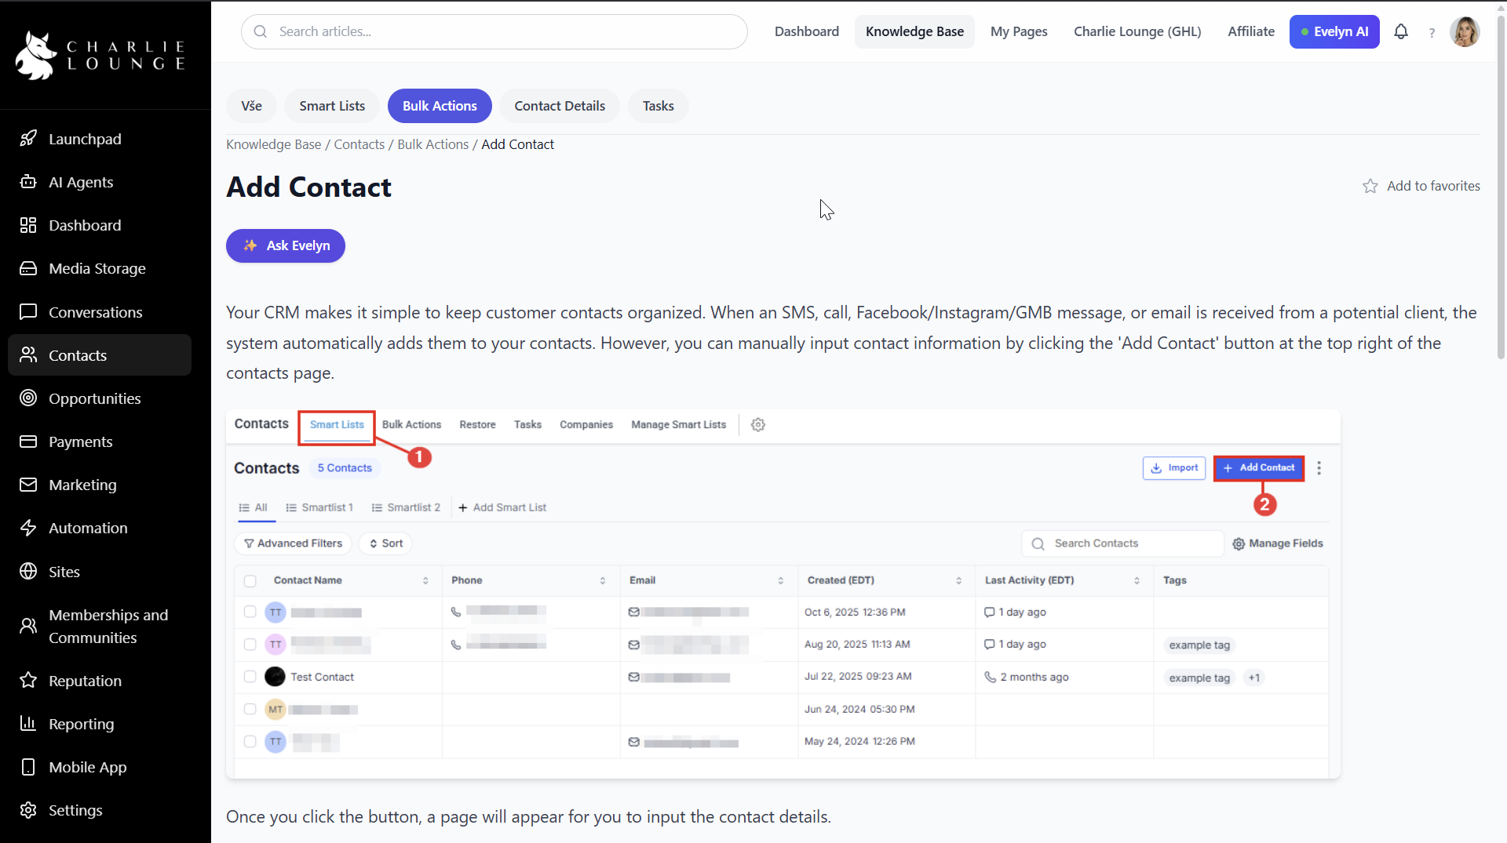This screenshot has height=843, width=1507.
Task: Open notifications with the bell icon
Action: 1401,31
